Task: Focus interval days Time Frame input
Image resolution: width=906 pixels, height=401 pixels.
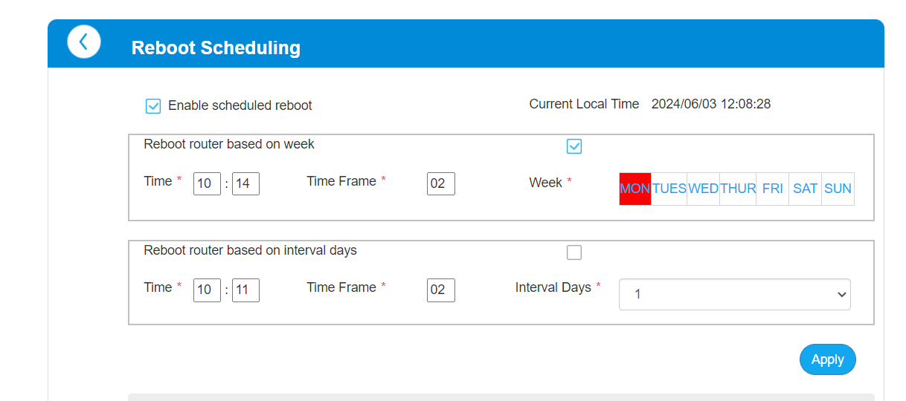Action: pos(440,290)
